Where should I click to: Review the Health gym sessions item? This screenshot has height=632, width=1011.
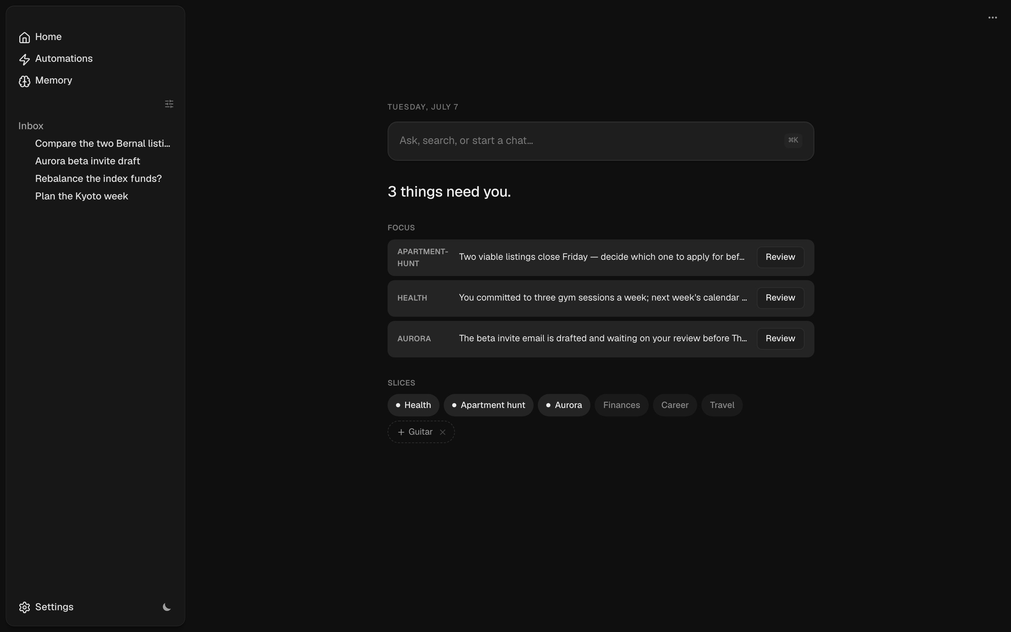click(780, 298)
